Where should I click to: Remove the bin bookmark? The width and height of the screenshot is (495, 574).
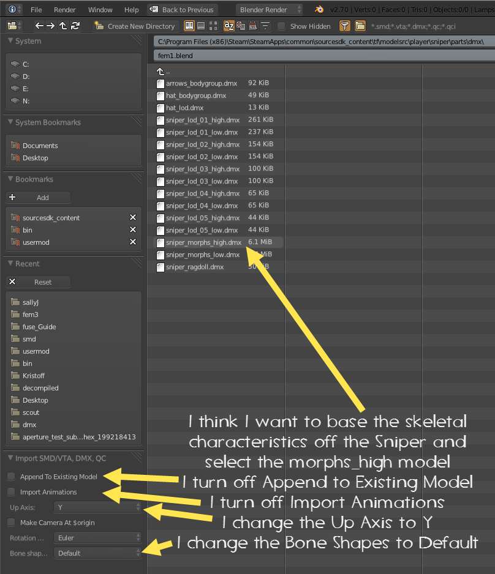[x=133, y=229]
